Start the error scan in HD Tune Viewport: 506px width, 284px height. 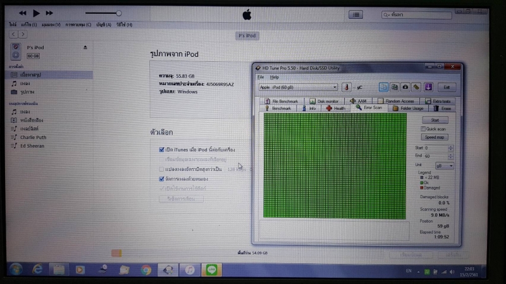click(x=435, y=120)
